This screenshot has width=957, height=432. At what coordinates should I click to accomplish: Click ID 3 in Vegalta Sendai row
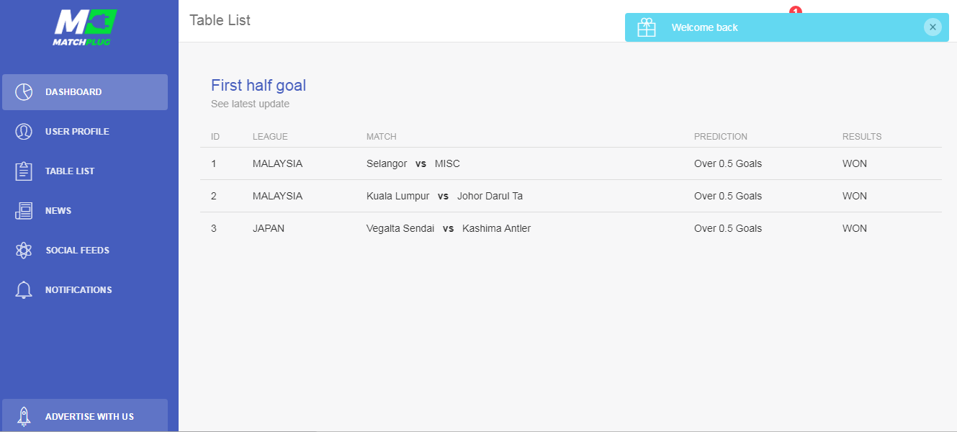click(x=214, y=228)
